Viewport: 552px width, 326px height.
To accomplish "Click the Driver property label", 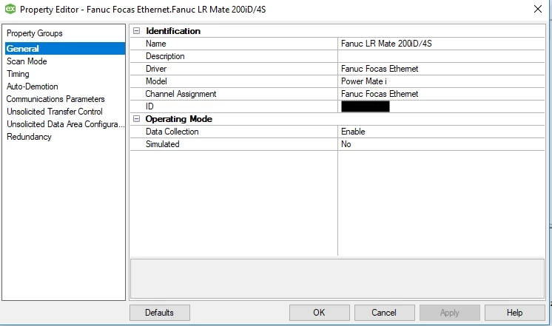I will tap(156, 69).
